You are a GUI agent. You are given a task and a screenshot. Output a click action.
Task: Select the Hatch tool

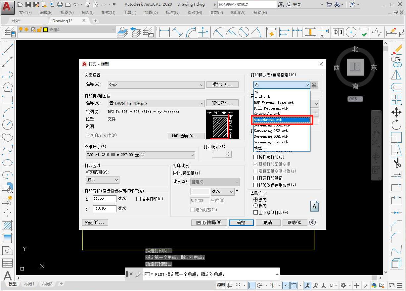click(x=7, y=225)
